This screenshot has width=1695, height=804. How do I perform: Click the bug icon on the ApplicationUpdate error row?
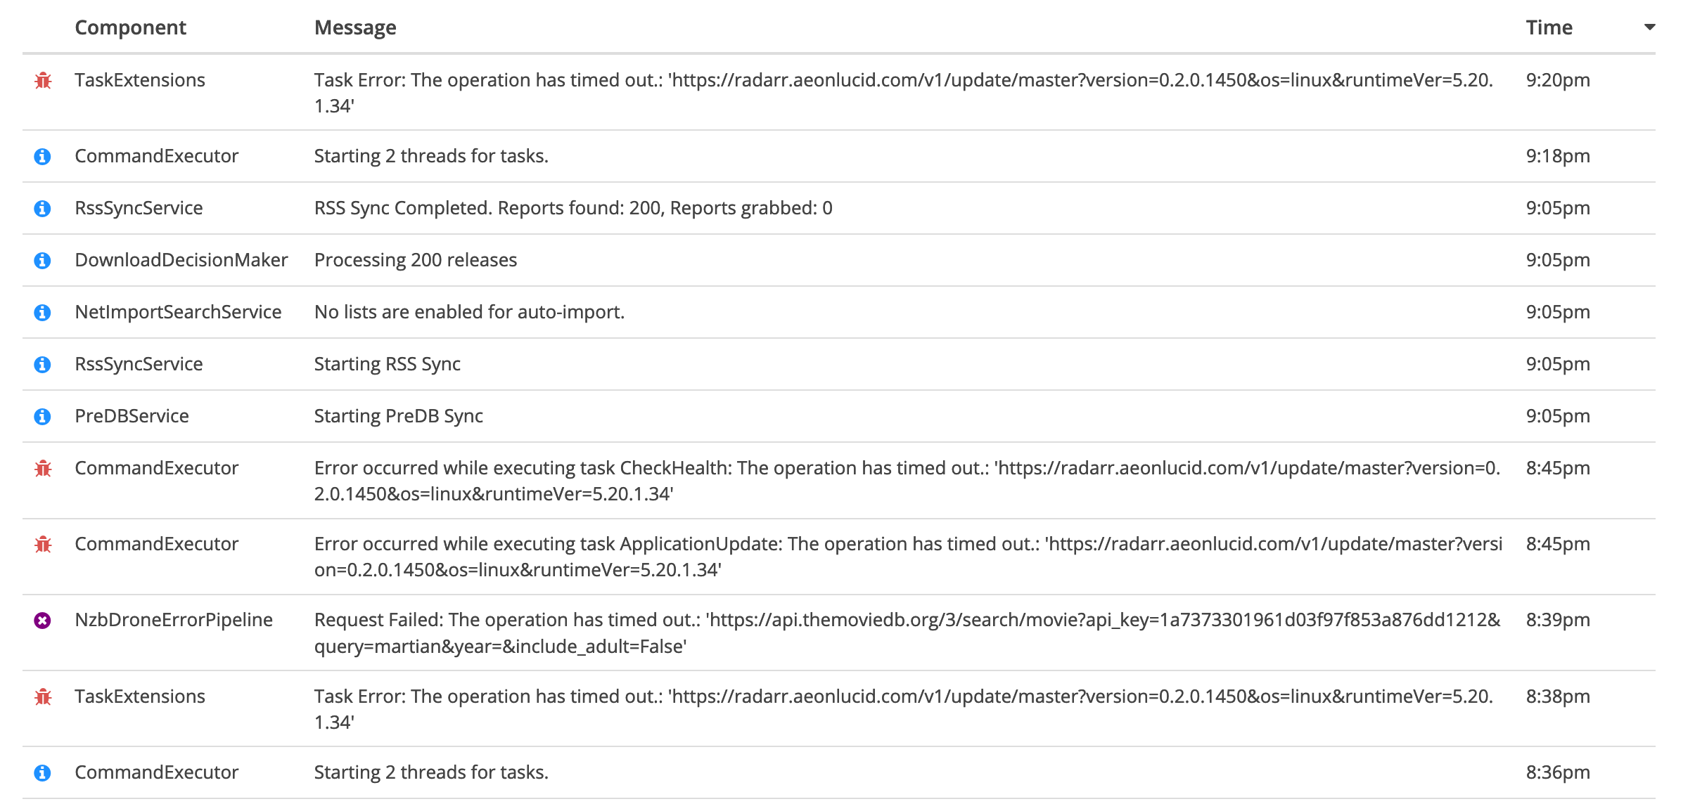(44, 543)
